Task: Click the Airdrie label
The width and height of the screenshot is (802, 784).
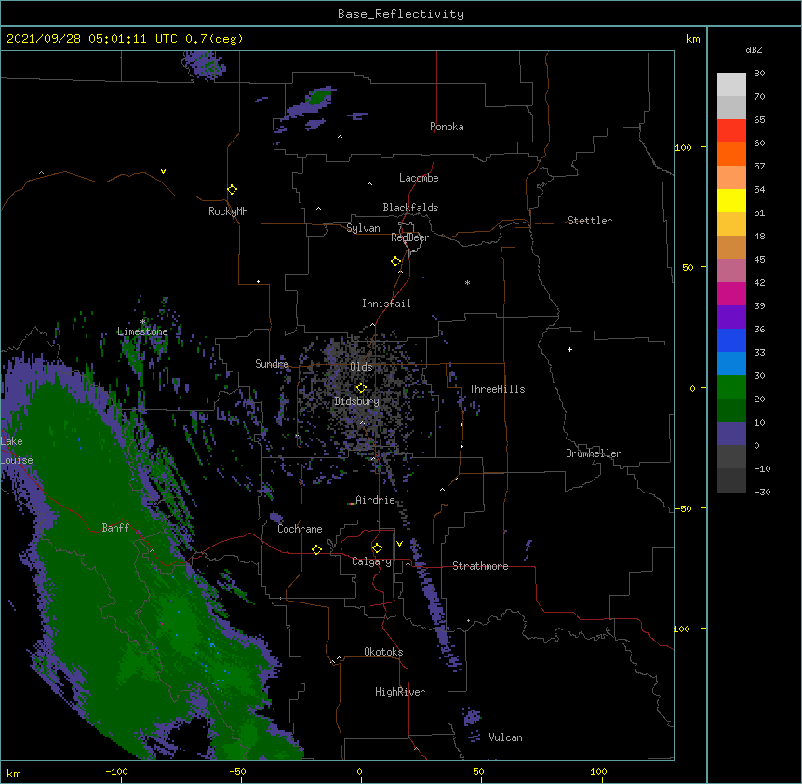Action: pyautogui.click(x=376, y=500)
